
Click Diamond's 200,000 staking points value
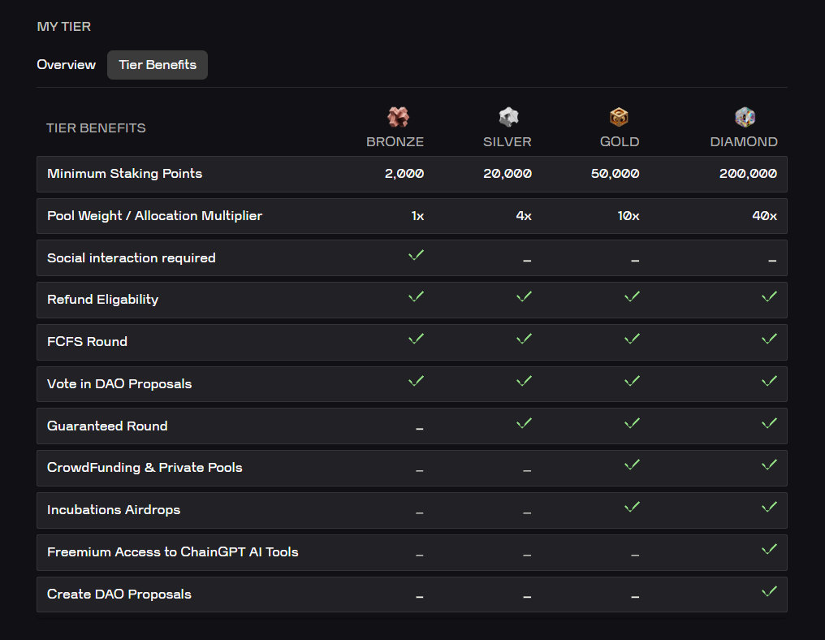coord(747,174)
